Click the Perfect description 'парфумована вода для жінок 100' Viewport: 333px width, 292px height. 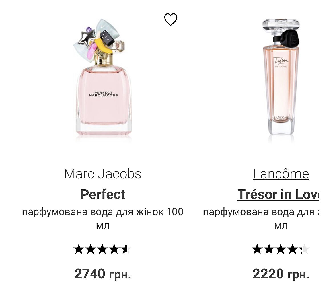tap(103, 212)
